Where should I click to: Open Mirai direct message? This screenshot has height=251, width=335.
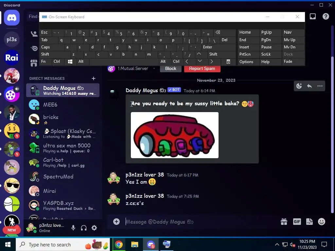coord(63,191)
